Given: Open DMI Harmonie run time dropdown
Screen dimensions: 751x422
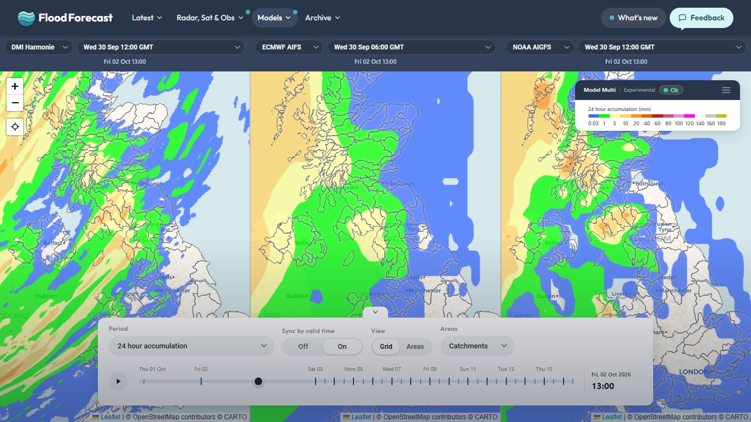Looking at the screenshot, I should tap(161, 47).
